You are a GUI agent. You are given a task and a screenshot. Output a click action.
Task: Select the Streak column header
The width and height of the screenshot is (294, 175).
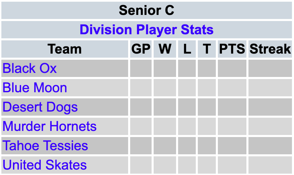click(270, 49)
